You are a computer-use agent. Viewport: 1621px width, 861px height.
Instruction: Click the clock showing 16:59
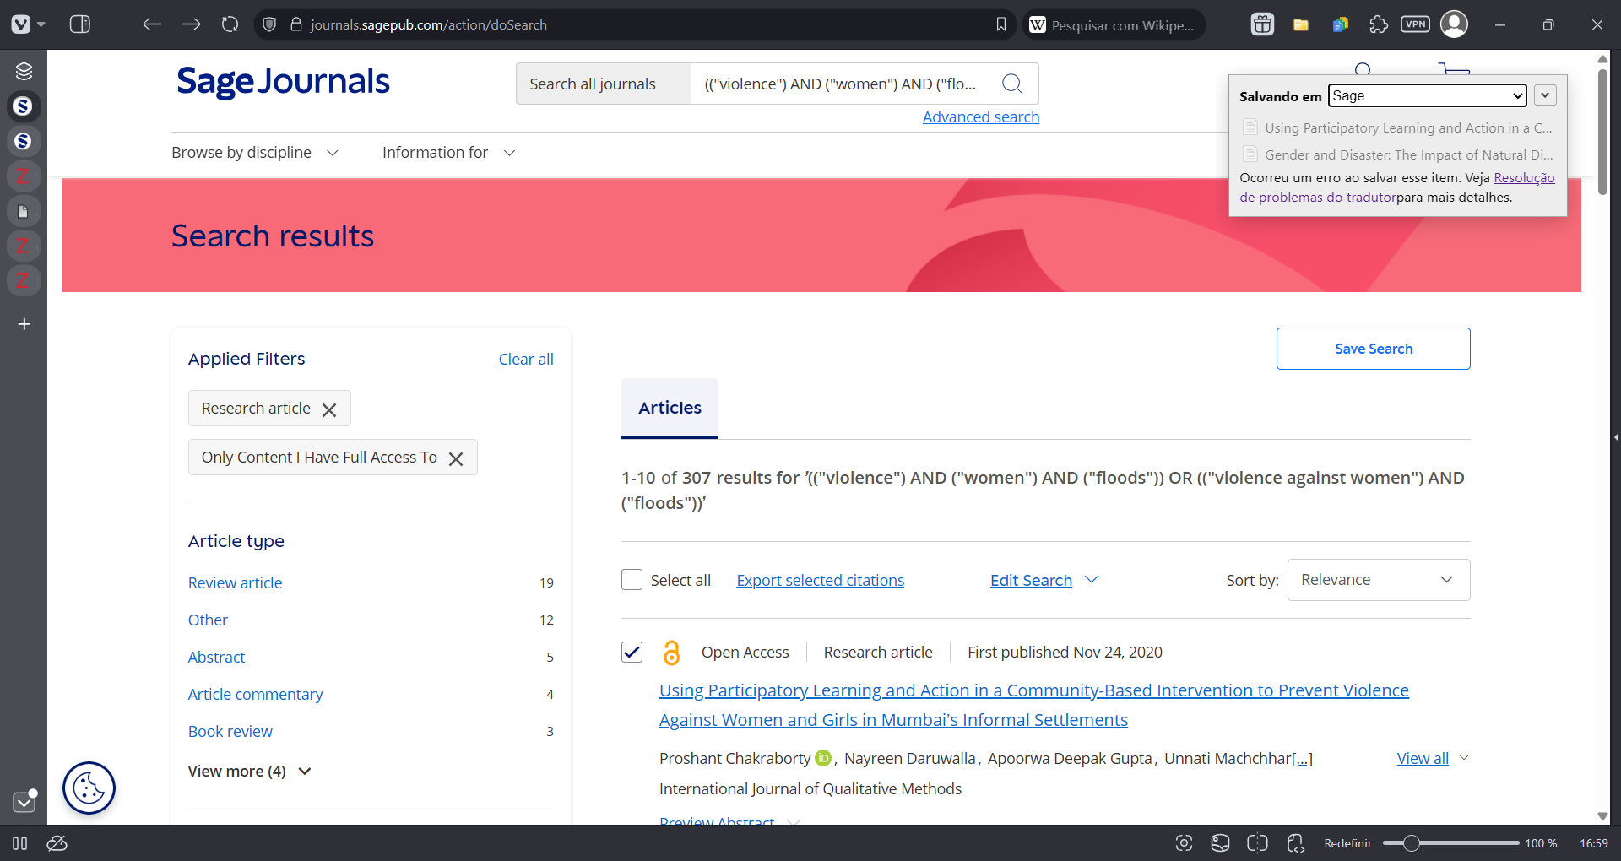click(x=1594, y=843)
